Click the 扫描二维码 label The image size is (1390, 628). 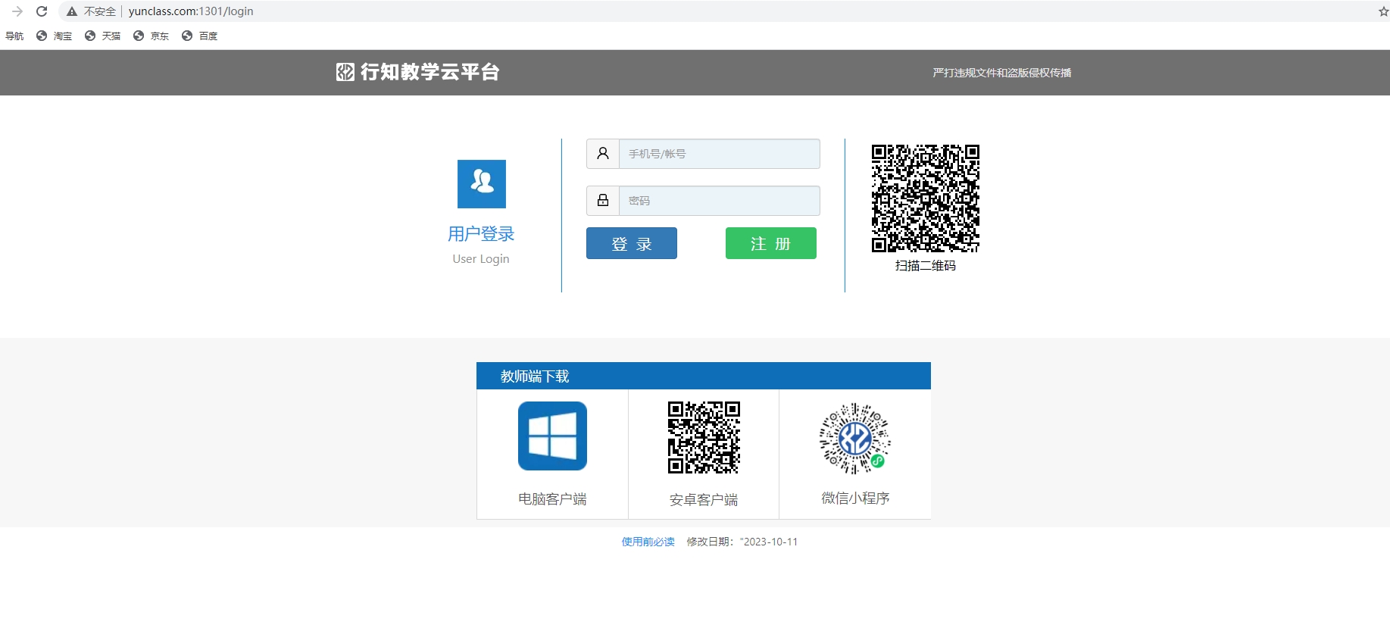pyautogui.click(x=926, y=266)
